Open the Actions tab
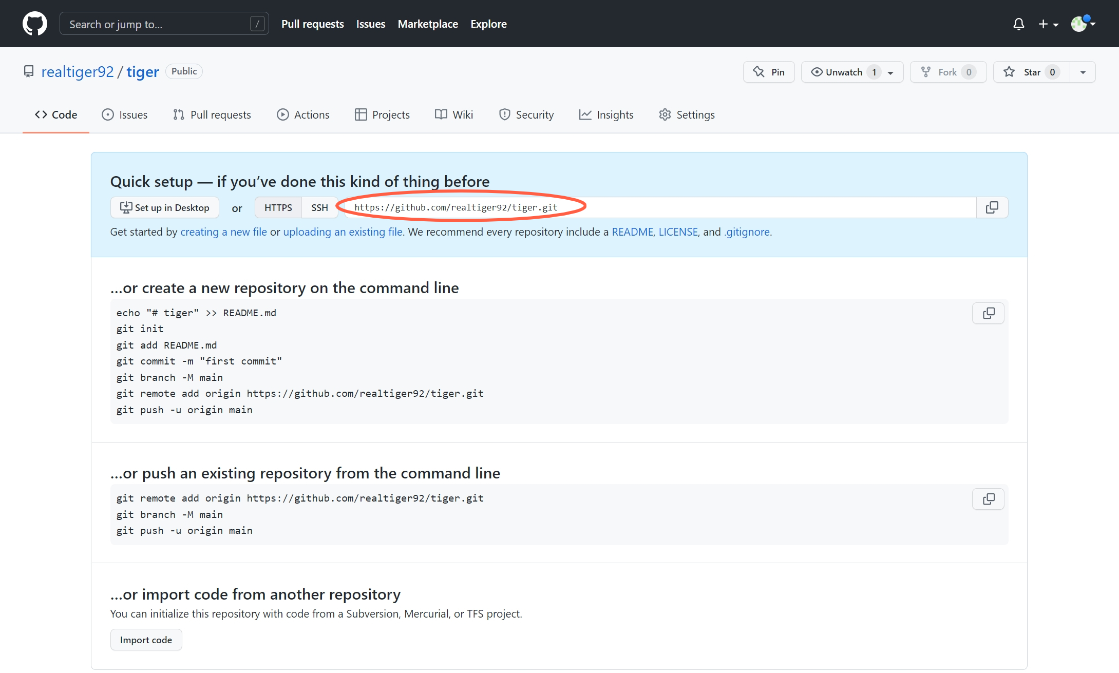Viewport: 1119px width, 673px height. [x=303, y=114]
